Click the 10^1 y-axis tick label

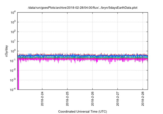coord(13,41)
